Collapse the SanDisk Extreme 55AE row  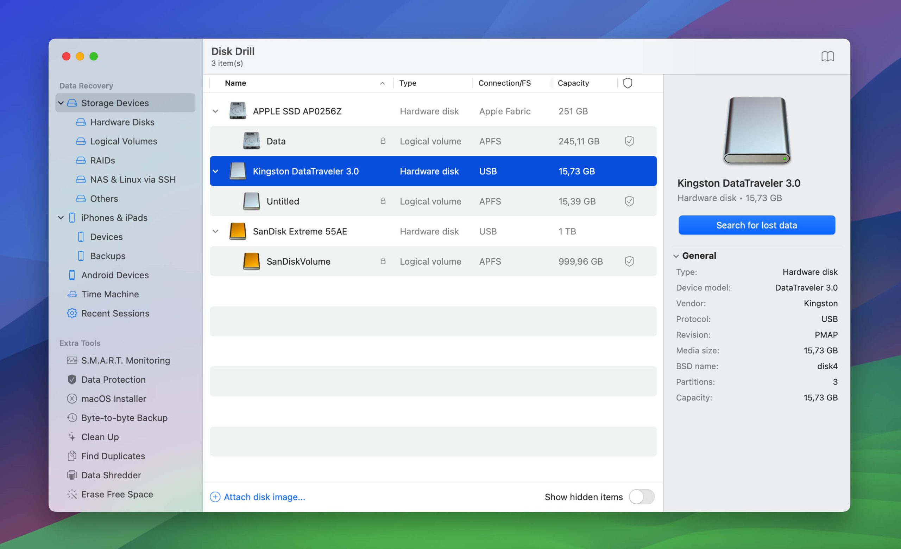215,231
